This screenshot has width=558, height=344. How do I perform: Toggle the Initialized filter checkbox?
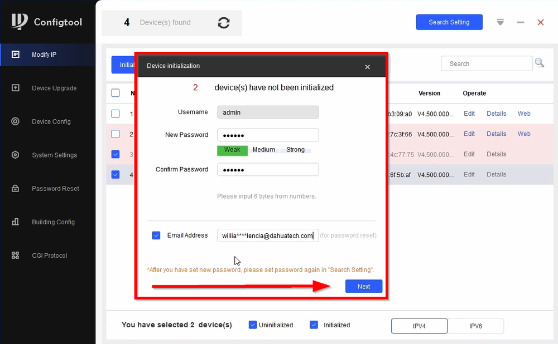click(314, 325)
